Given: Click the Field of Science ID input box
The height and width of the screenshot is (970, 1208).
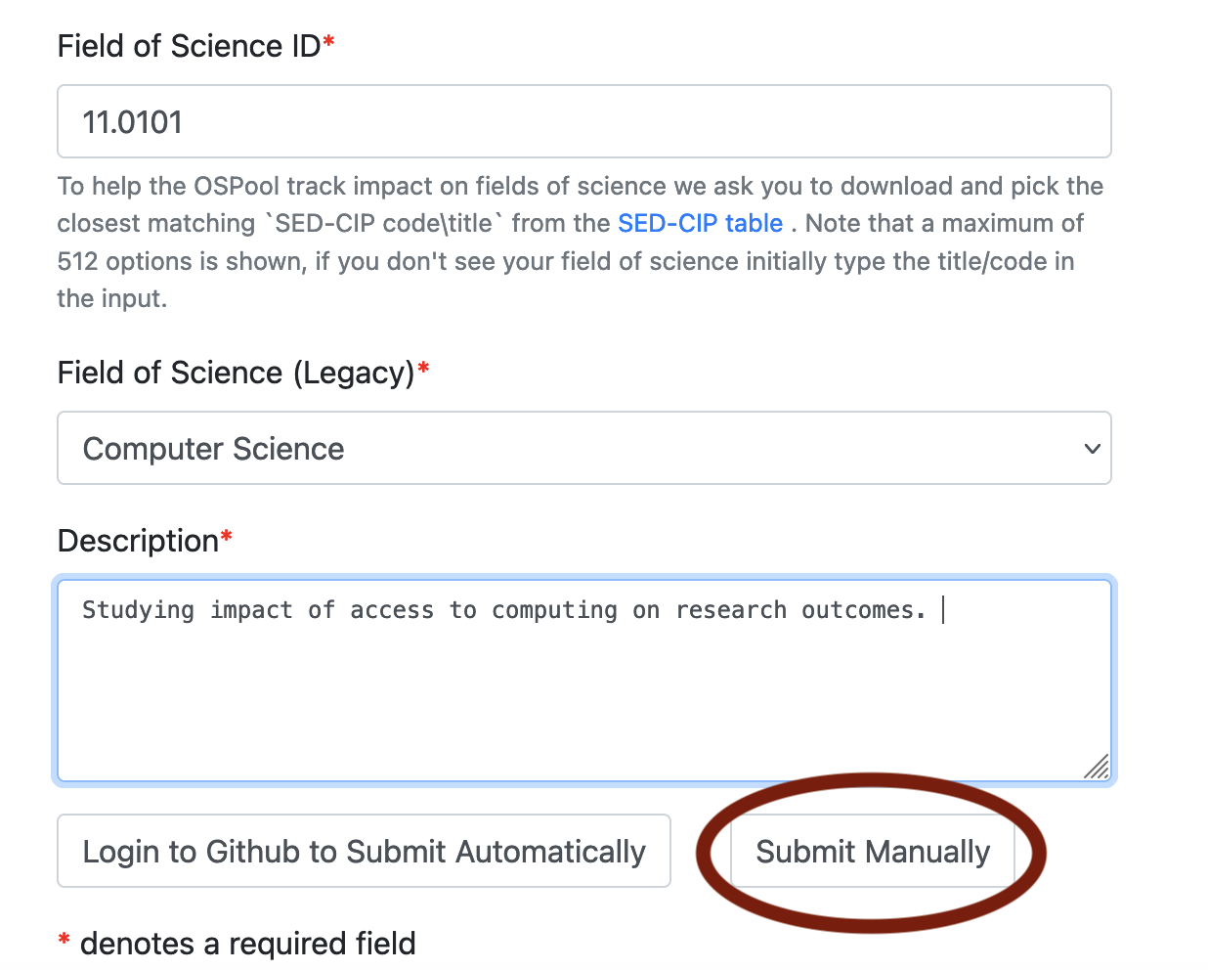Looking at the screenshot, I should coord(584,121).
